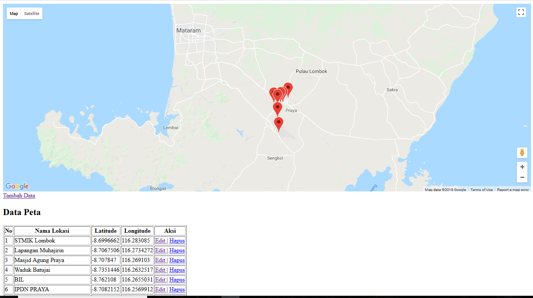The image size is (533, 298).
Task: Zoom in with the plus icon
Action: point(522,167)
